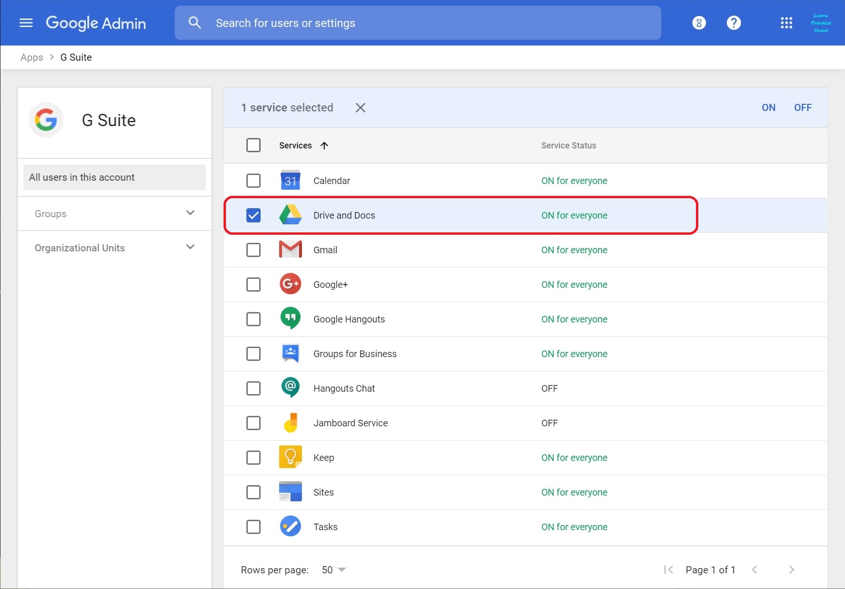Open the Hangouts Chat service name
The image size is (845, 589).
click(344, 388)
